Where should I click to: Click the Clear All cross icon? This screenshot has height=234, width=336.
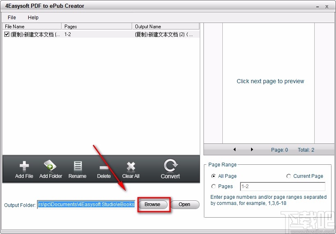click(x=131, y=166)
